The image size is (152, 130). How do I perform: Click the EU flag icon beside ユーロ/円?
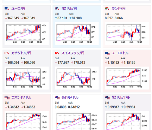point(7,9)
